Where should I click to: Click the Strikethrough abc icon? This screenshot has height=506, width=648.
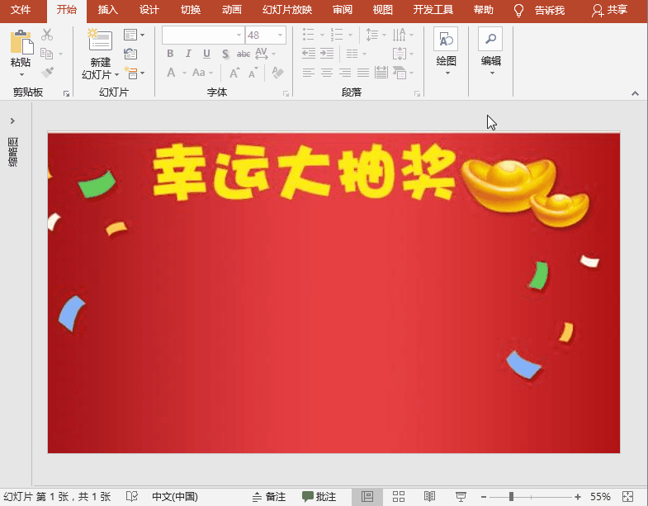[x=244, y=54]
